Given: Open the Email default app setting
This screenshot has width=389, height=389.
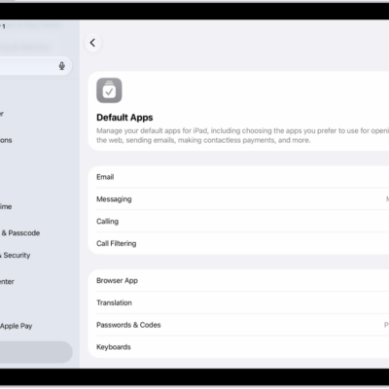Looking at the screenshot, I should point(238,177).
